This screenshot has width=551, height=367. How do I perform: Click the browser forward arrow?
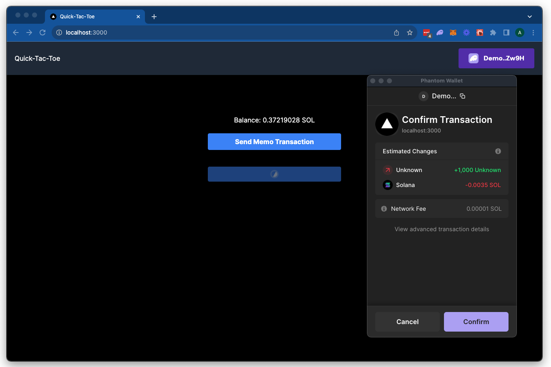click(x=29, y=32)
